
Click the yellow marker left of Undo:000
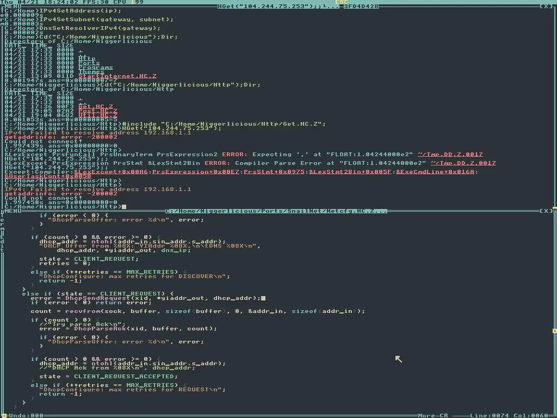(4, 415)
